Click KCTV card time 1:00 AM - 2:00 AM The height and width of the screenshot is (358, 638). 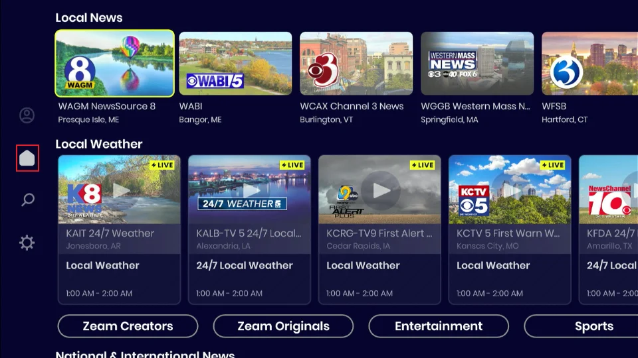[x=490, y=293]
